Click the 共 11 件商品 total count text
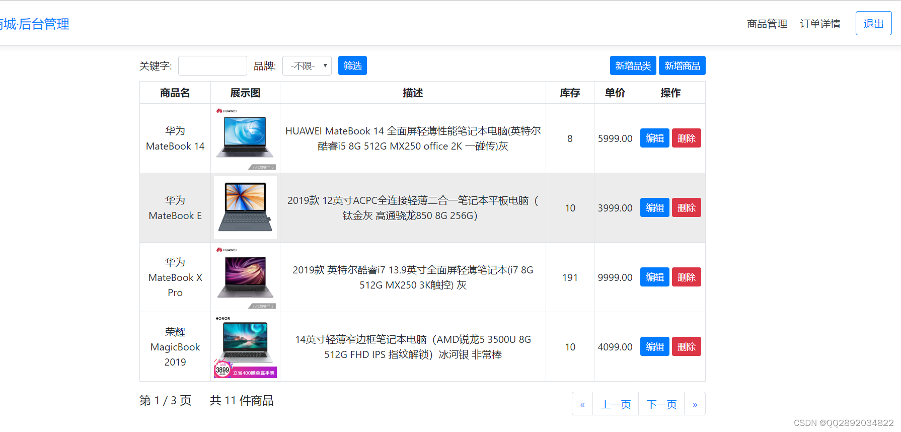 [242, 400]
